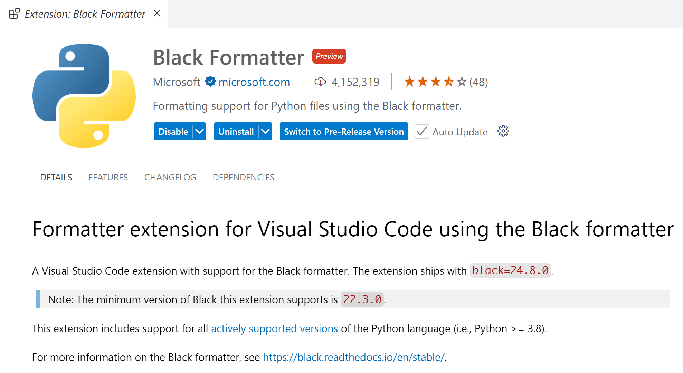The width and height of the screenshot is (683, 373).
Task: Open the DEPENDENCIES tab
Action: point(243,177)
